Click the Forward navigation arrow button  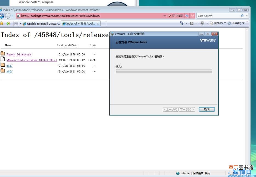pyautogui.click(x=8, y=16)
